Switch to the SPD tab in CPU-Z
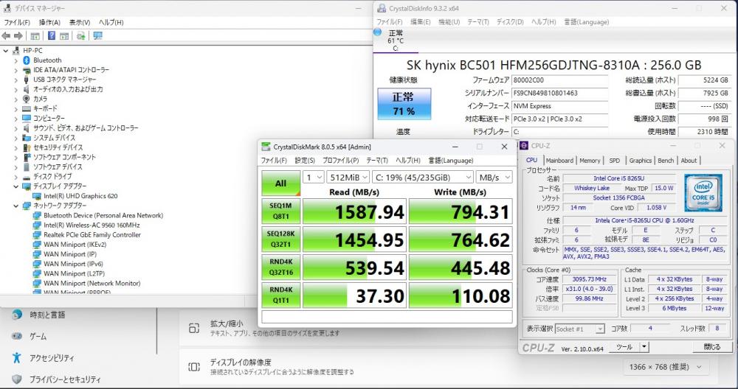 coord(615,160)
